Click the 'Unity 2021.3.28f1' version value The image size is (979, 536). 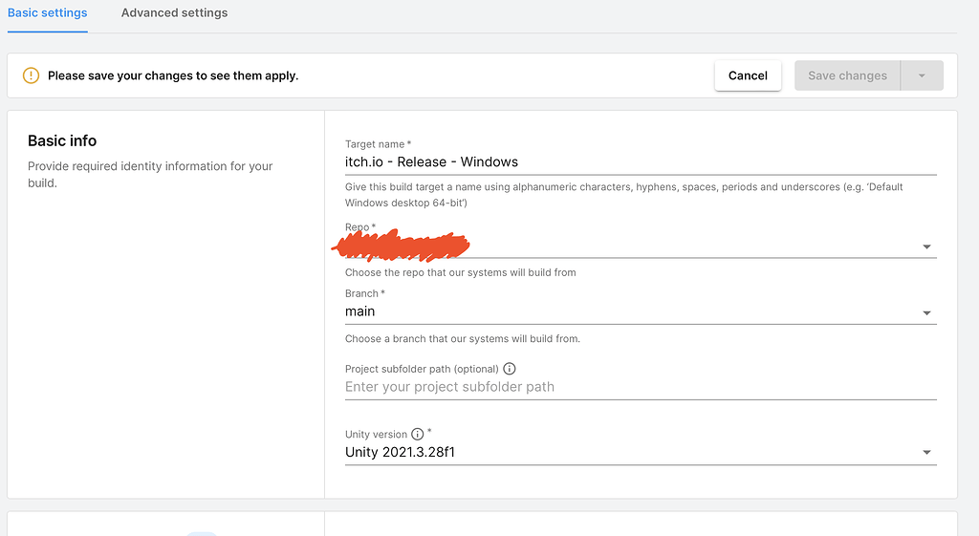400,452
